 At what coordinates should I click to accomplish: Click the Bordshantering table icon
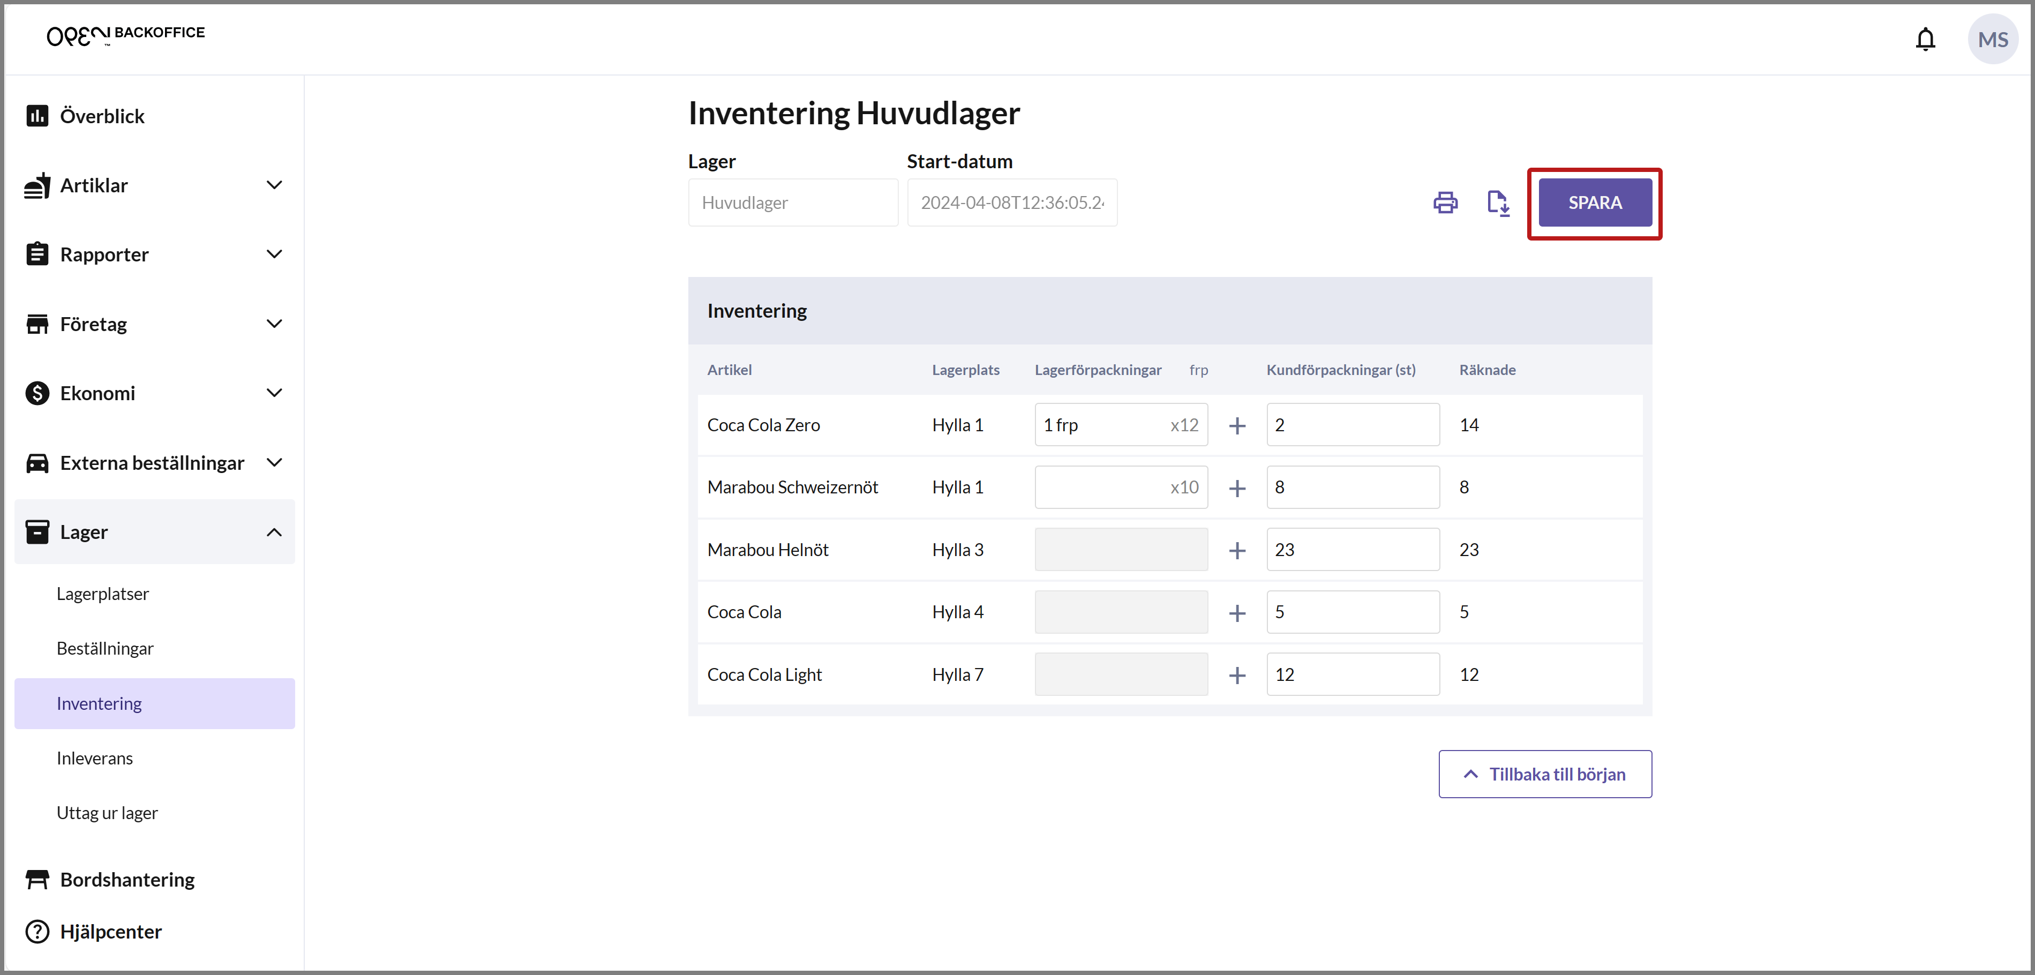pyautogui.click(x=37, y=880)
